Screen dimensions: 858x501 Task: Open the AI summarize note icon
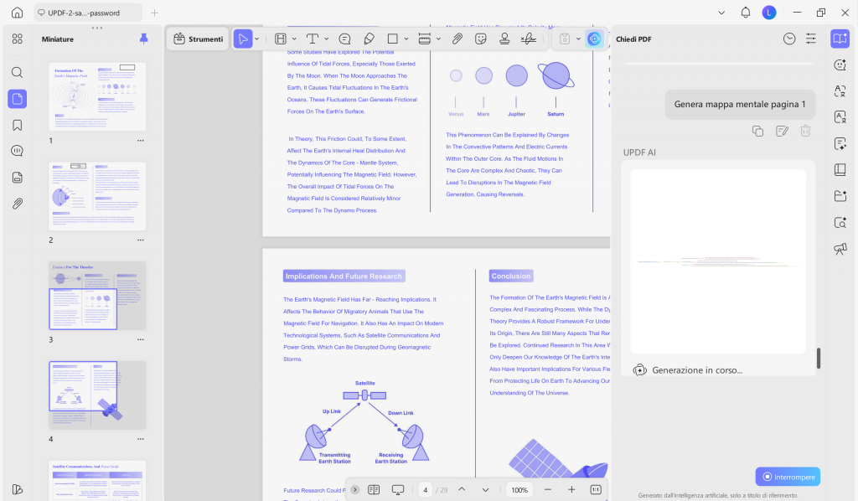pyautogui.click(x=840, y=143)
